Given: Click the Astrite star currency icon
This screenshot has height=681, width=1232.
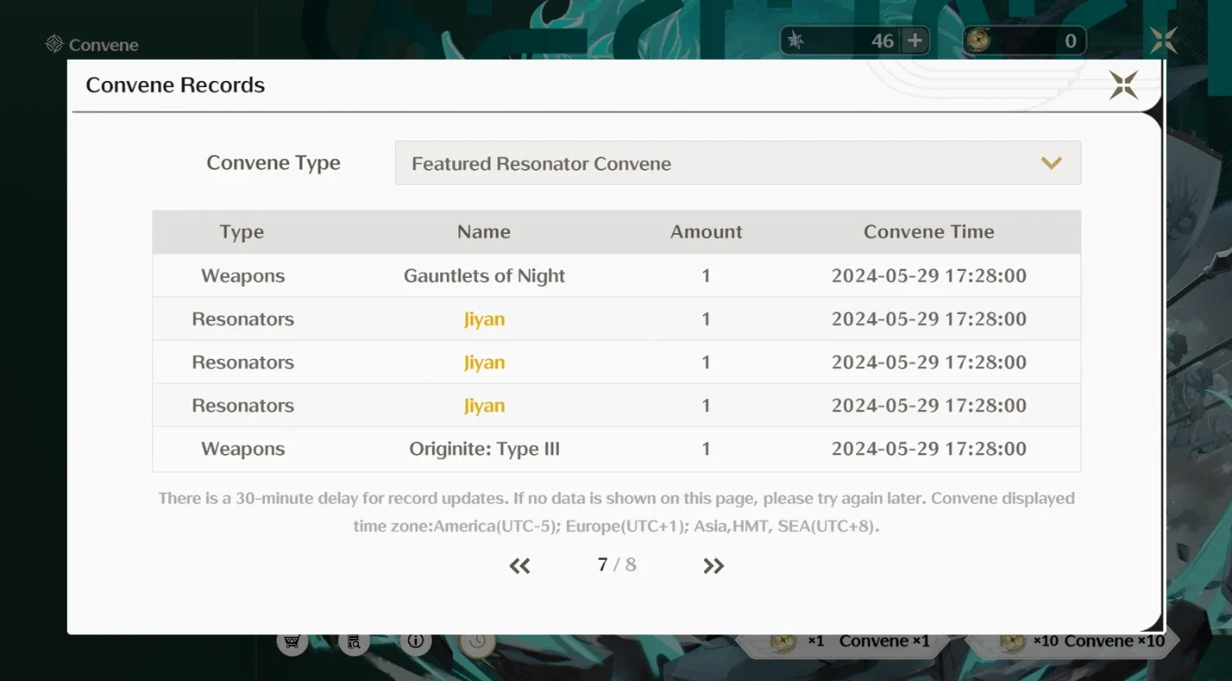Looking at the screenshot, I should click(x=796, y=40).
